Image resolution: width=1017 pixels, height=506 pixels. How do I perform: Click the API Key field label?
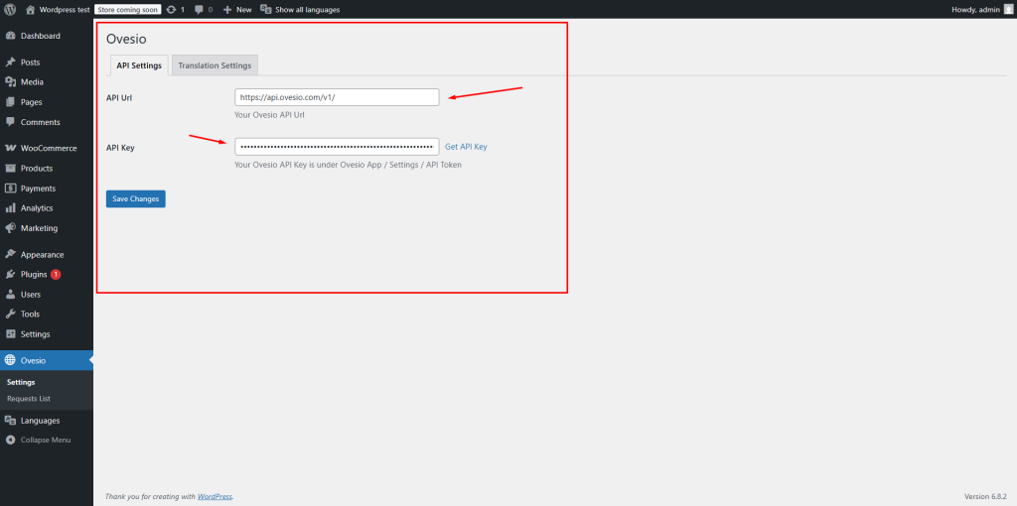pyautogui.click(x=120, y=147)
